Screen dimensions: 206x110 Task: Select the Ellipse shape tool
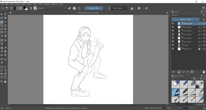(x=5, y=26)
